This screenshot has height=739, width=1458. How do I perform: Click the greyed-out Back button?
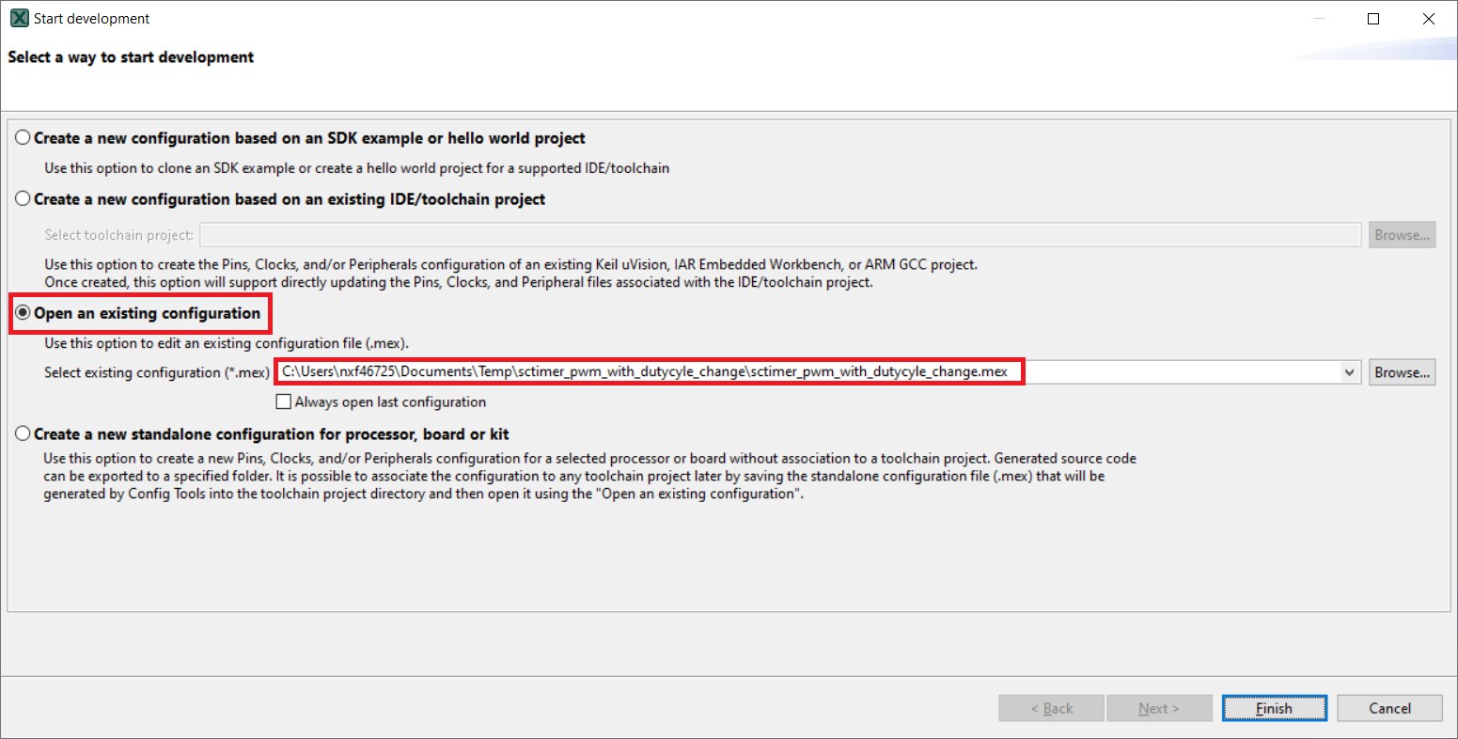[1051, 709]
